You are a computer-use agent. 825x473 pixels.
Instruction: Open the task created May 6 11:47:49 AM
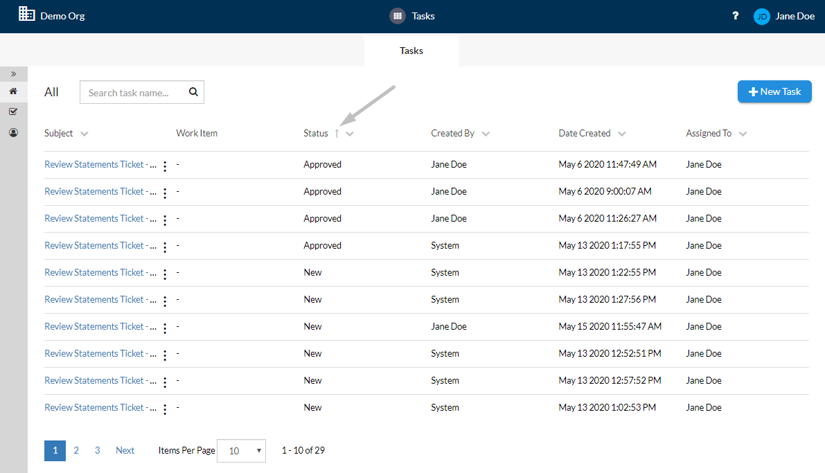click(100, 164)
